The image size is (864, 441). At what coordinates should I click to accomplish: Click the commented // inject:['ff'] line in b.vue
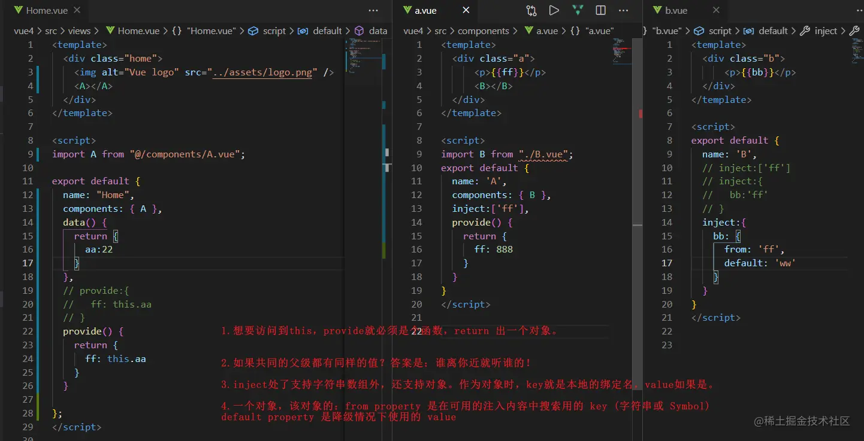[x=746, y=168]
